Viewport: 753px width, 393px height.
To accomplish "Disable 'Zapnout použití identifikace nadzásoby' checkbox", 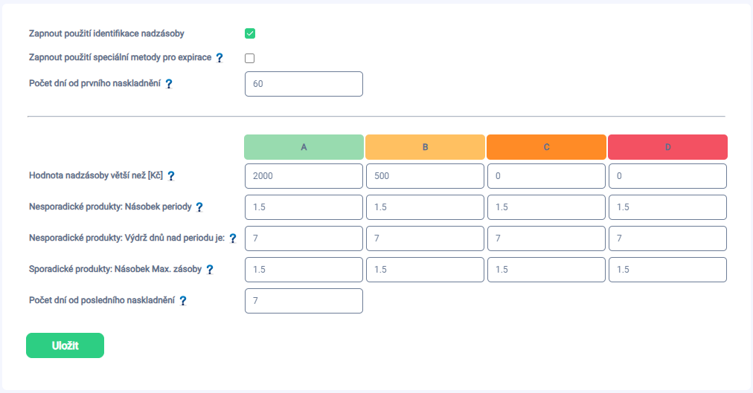I will (250, 33).
